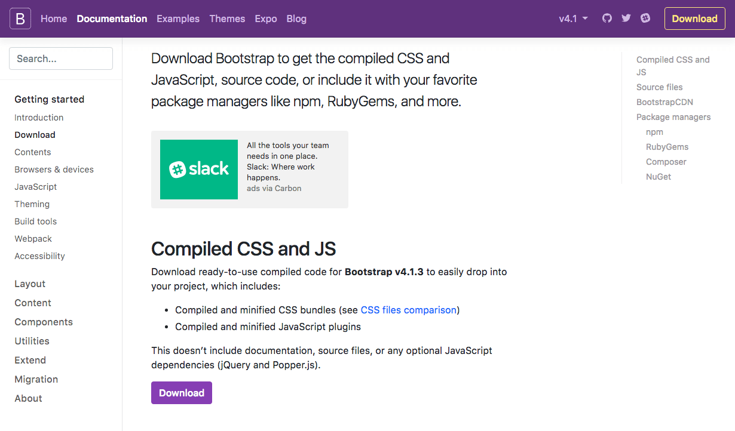Screen dimensions: 735x431
Task: Jump to the NuGet section
Action: click(658, 177)
